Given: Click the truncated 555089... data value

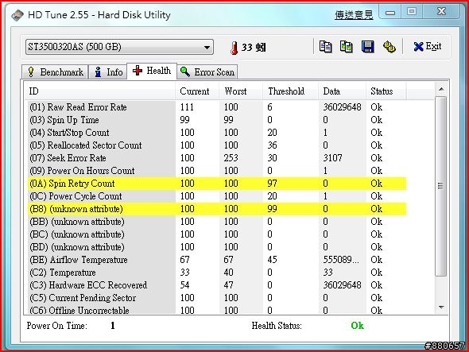Looking at the screenshot, I should [x=341, y=260].
